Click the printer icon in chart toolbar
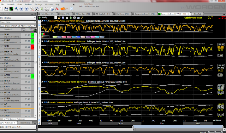The image size is (226, 133). click(75, 18)
